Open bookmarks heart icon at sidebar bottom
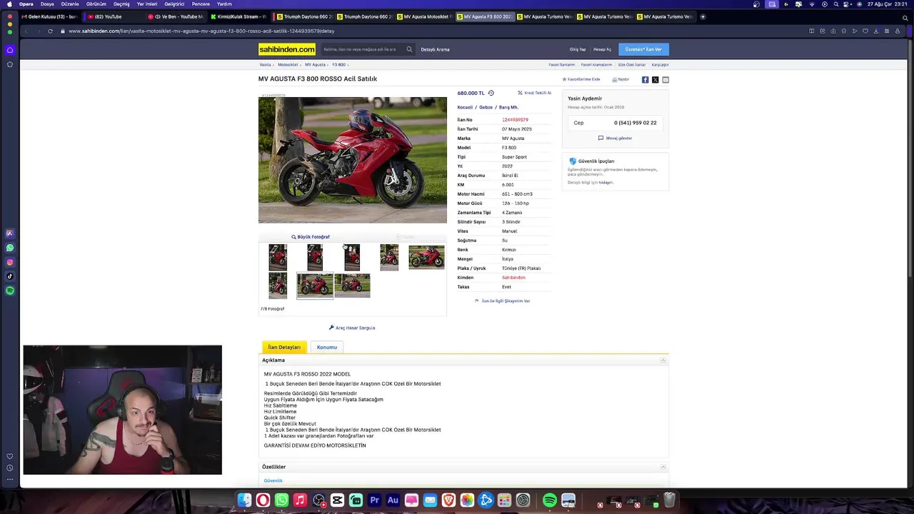914x514 pixels. pyautogui.click(x=9, y=456)
